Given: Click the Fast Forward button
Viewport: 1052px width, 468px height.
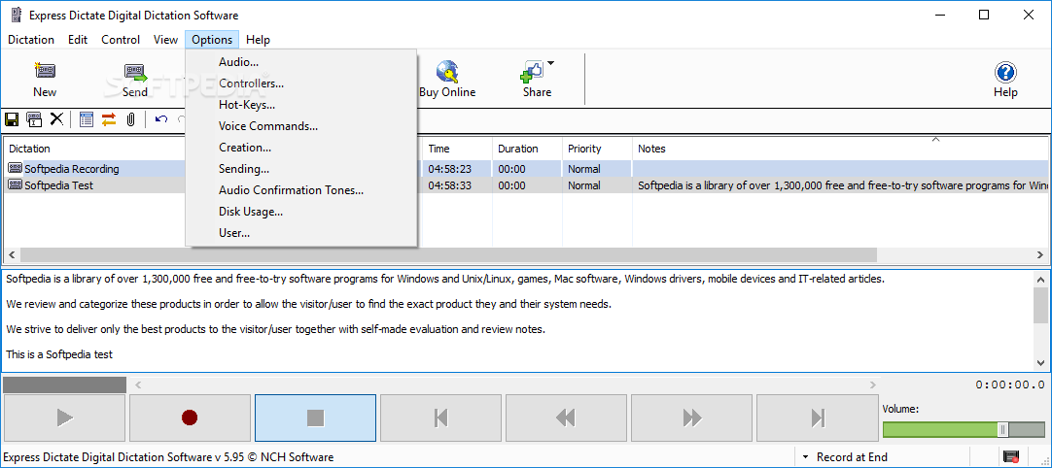Looking at the screenshot, I should 691,418.
